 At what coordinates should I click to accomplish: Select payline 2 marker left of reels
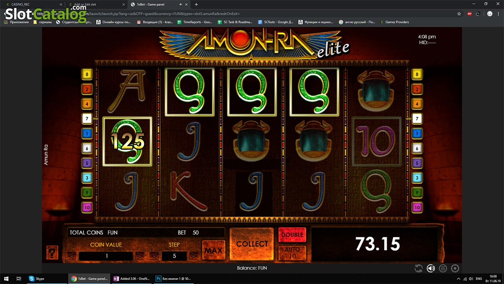pos(87,89)
